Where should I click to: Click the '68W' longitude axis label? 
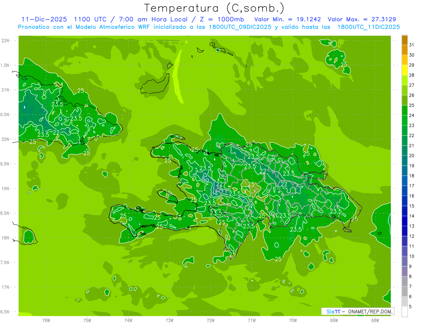(375, 320)
